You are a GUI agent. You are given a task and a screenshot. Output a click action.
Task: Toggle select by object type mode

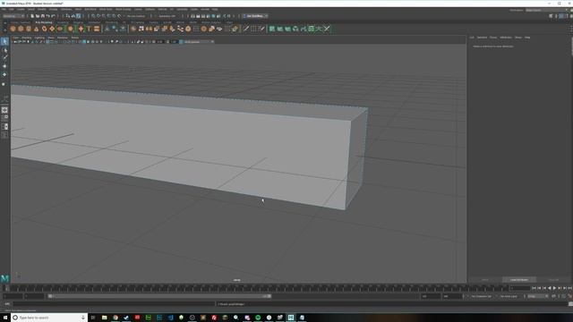tap(73, 16)
